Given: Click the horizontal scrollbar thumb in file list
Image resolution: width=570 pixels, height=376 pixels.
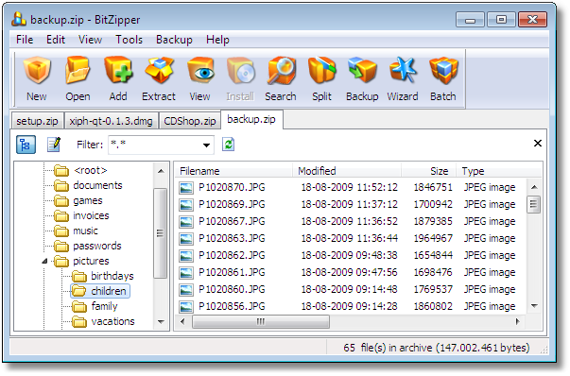Looking at the screenshot, I should pyautogui.click(x=261, y=321).
